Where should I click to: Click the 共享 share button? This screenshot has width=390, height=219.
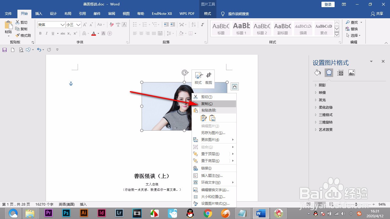click(x=377, y=13)
